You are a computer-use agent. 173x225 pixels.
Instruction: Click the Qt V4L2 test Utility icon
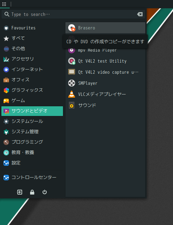click(x=72, y=61)
